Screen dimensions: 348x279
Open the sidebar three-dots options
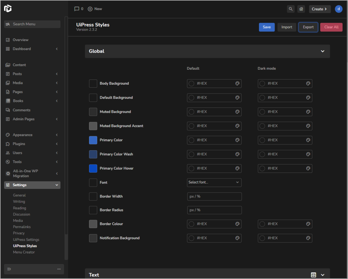coord(59,269)
